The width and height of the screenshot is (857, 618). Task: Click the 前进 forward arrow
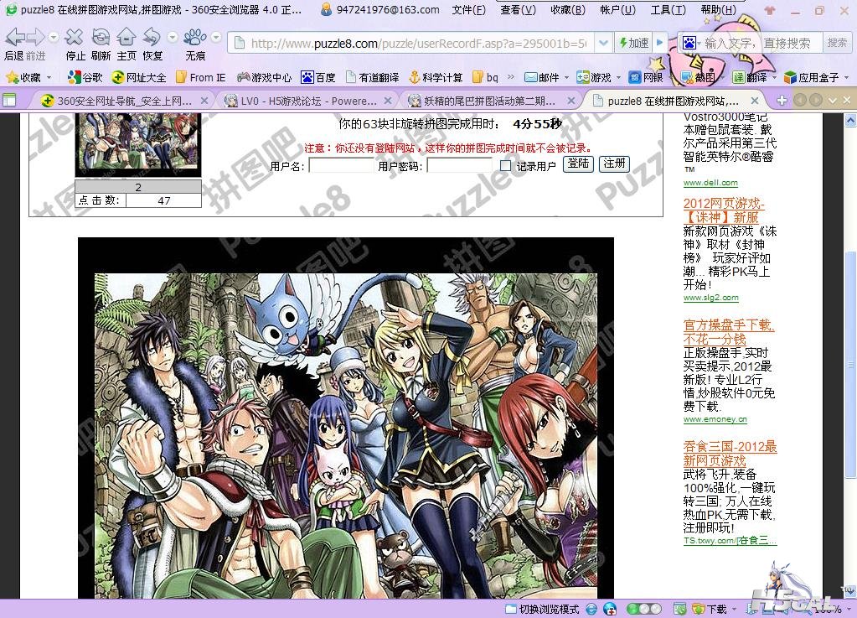[x=35, y=38]
